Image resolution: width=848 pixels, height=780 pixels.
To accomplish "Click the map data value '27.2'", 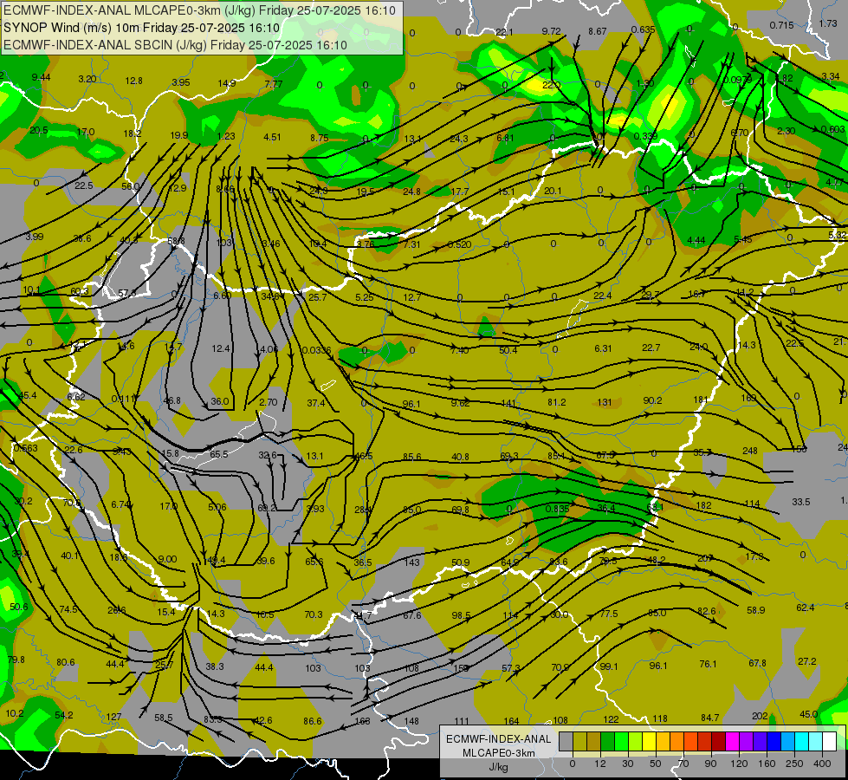I will [807, 661].
